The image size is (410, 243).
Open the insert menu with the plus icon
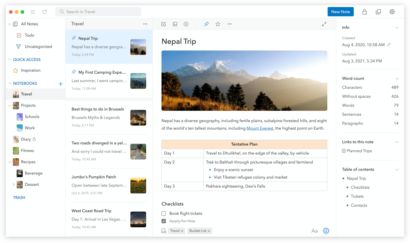pos(186,24)
